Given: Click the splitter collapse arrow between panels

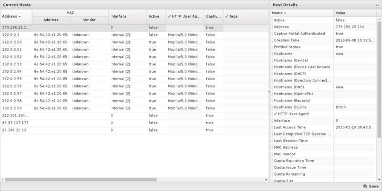Looking at the screenshot, I should tap(269, 91).
